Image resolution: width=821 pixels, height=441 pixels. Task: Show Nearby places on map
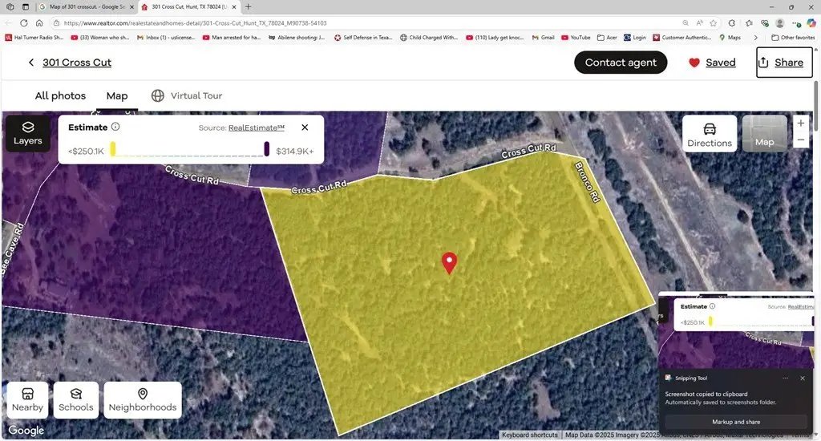[x=27, y=399]
